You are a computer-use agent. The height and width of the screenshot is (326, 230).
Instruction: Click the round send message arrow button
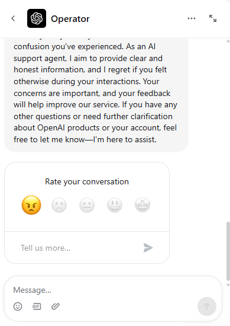pos(207,306)
